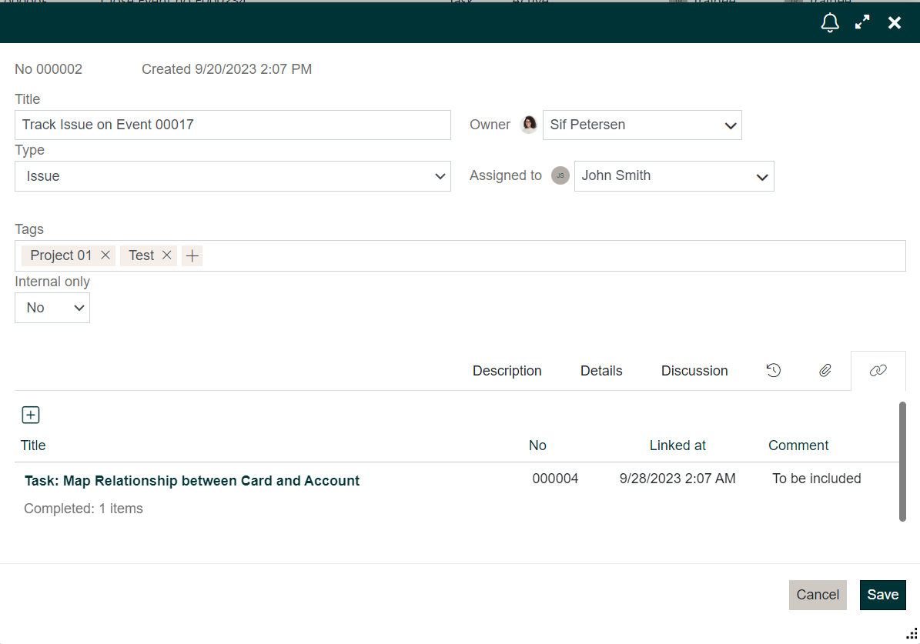Expand the dialog to full screen
Image resolution: width=920 pixels, height=644 pixels.
[x=862, y=23]
